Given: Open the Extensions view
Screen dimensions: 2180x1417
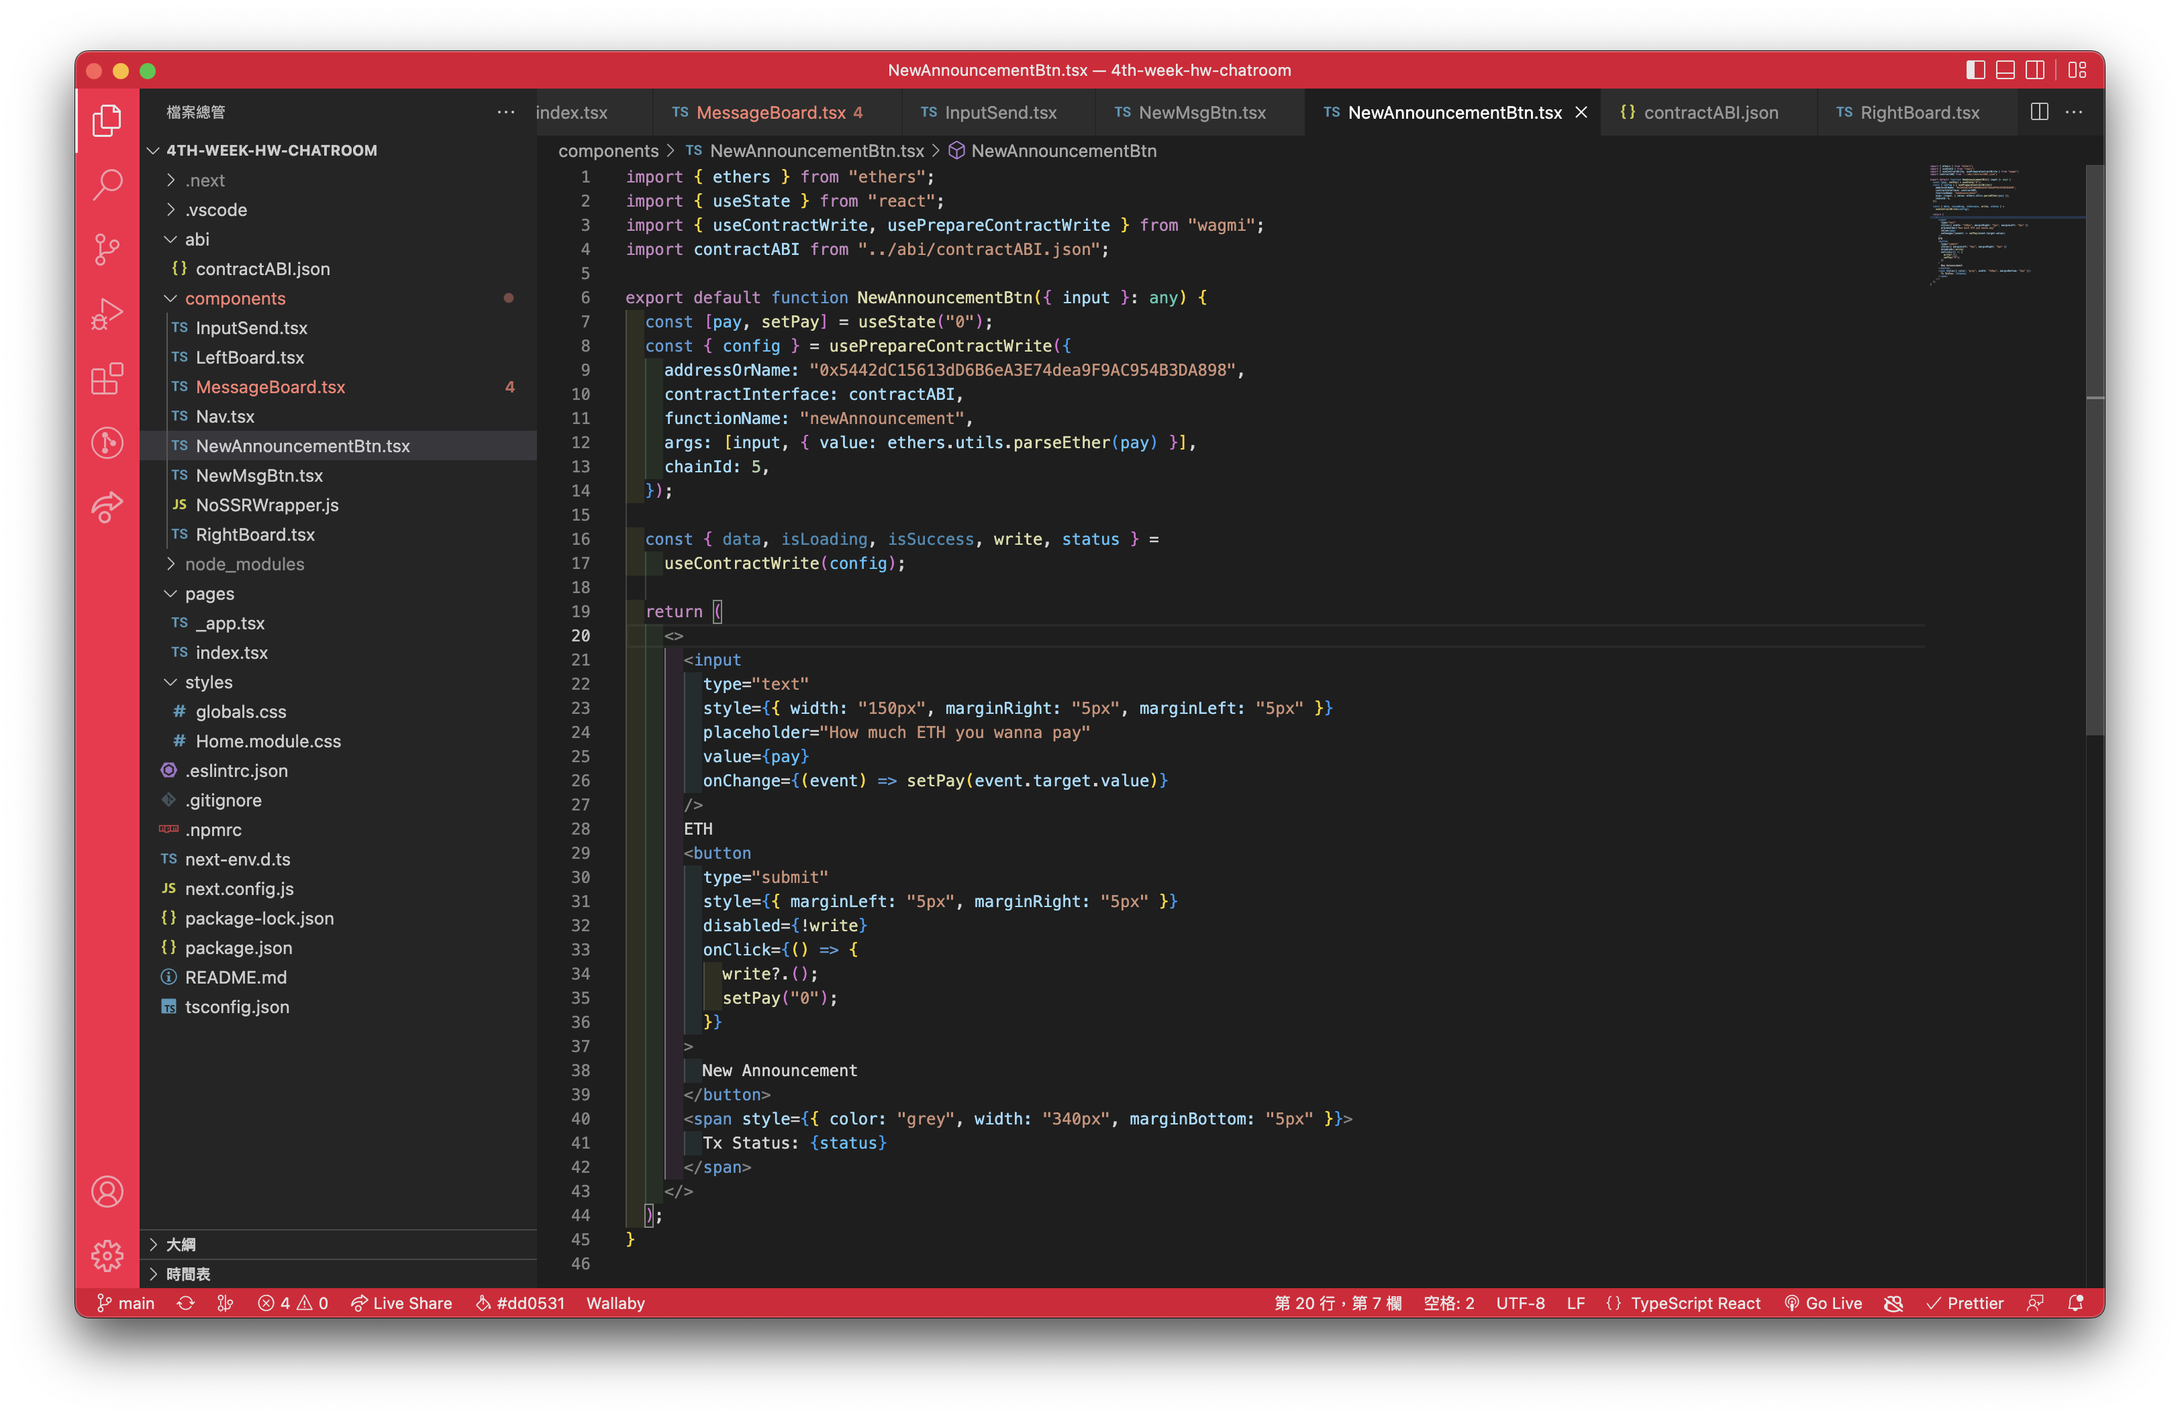Looking at the screenshot, I should pos(107,378).
